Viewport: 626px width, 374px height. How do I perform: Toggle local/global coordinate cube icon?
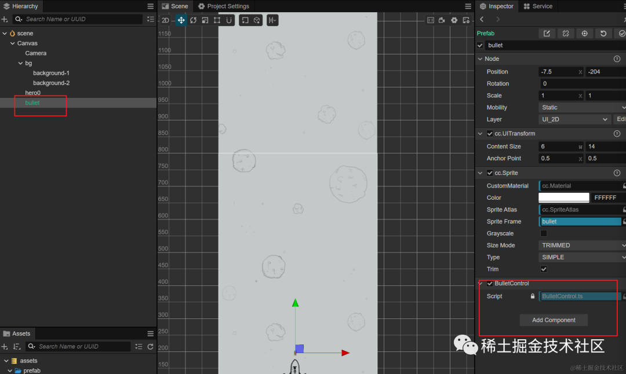[x=257, y=20]
